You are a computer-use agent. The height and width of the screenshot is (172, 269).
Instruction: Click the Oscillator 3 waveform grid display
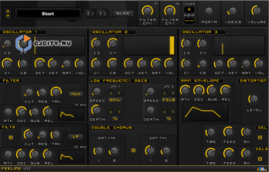pyautogui.click(x=239, y=45)
